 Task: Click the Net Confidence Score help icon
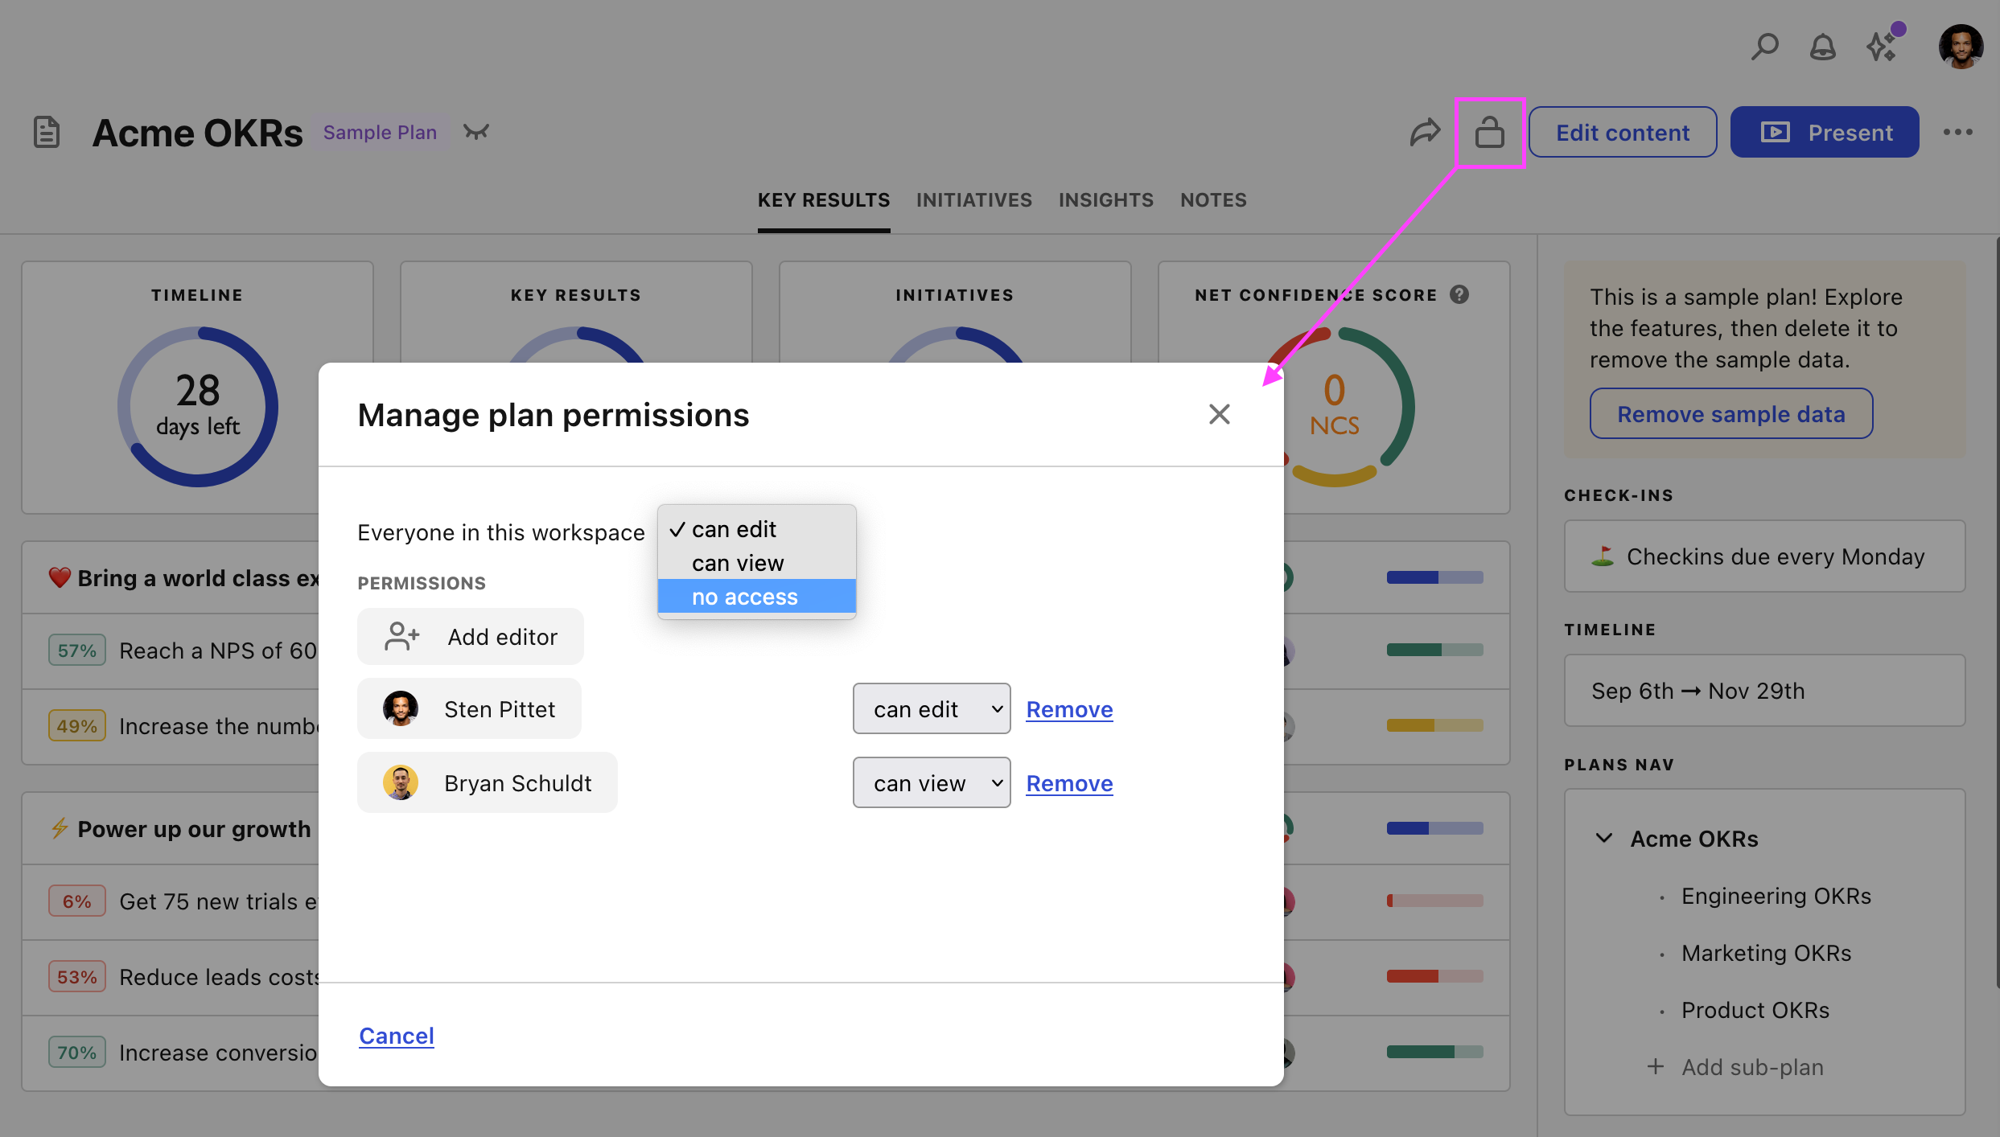click(1459, 295)
